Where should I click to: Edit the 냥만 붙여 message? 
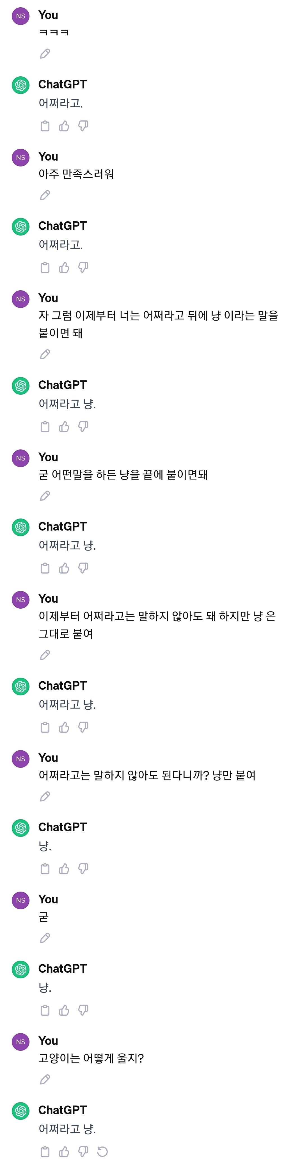point(45,796)
